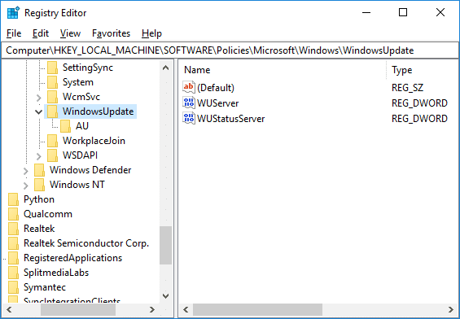Click the System folder icon
The width and height of the screenshot is (460, 319).
(52, 82)
